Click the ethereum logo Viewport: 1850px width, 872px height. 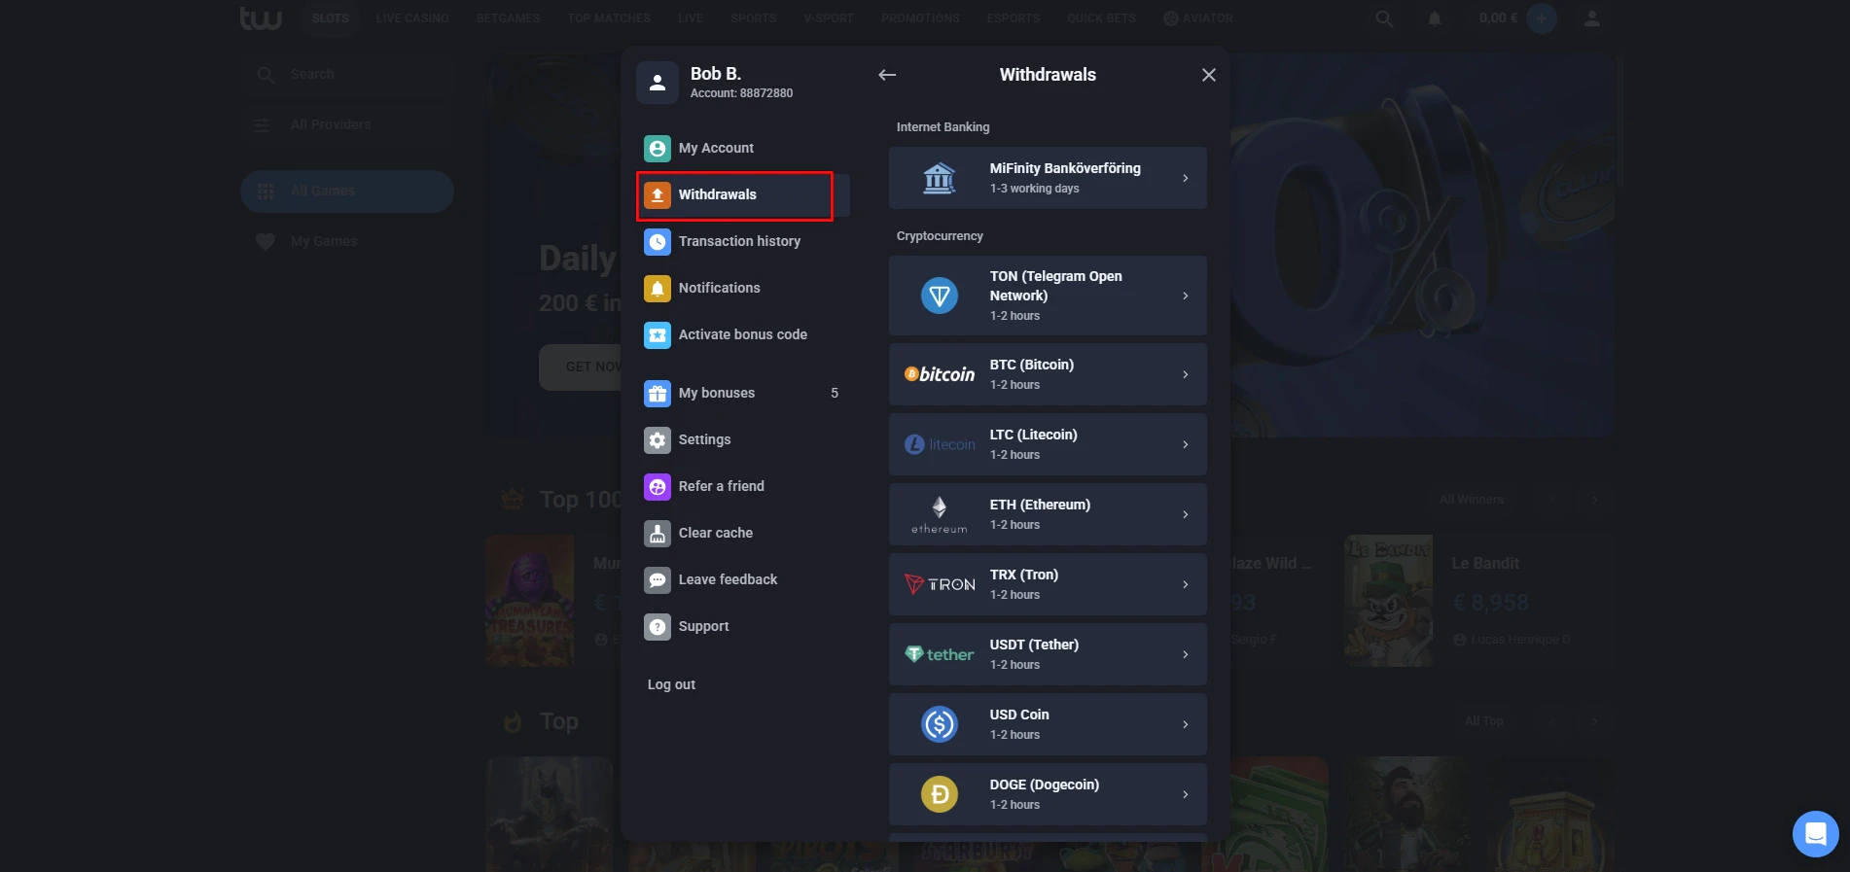click(940, 514)
